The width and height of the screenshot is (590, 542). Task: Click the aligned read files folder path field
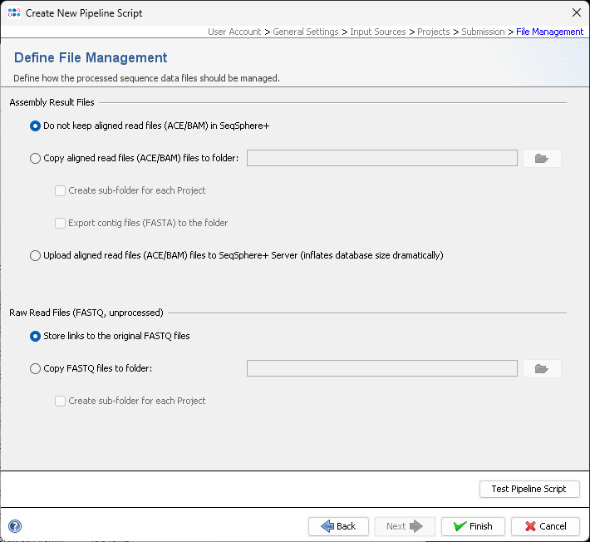point(381,159)
